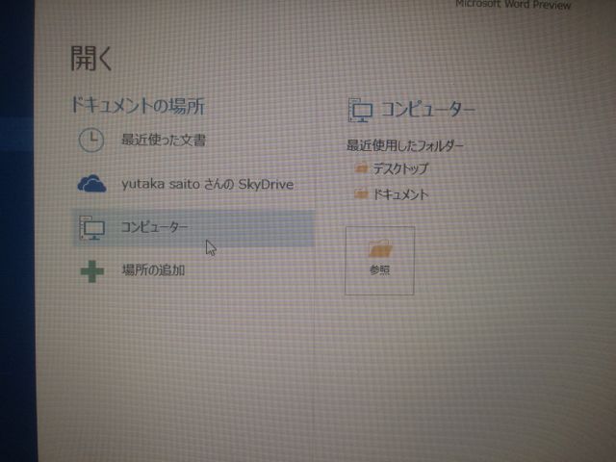Choose 場所の追加 to add a place
This screenshot has height=462, width=616.
(153, 270)
